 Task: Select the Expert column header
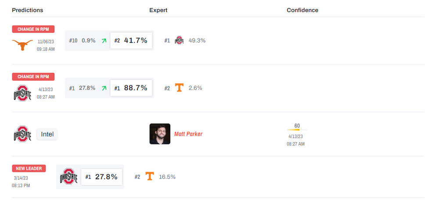pyautogui.click(x=158, y=10)
